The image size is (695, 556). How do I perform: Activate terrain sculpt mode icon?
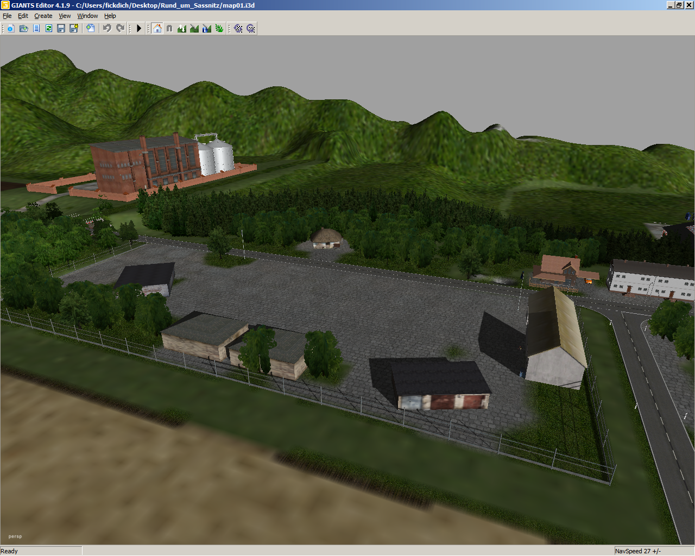pyautogui.click(x=182, y=28)
